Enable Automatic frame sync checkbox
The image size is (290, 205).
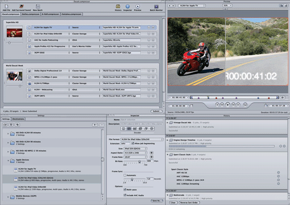pos(125,175)
